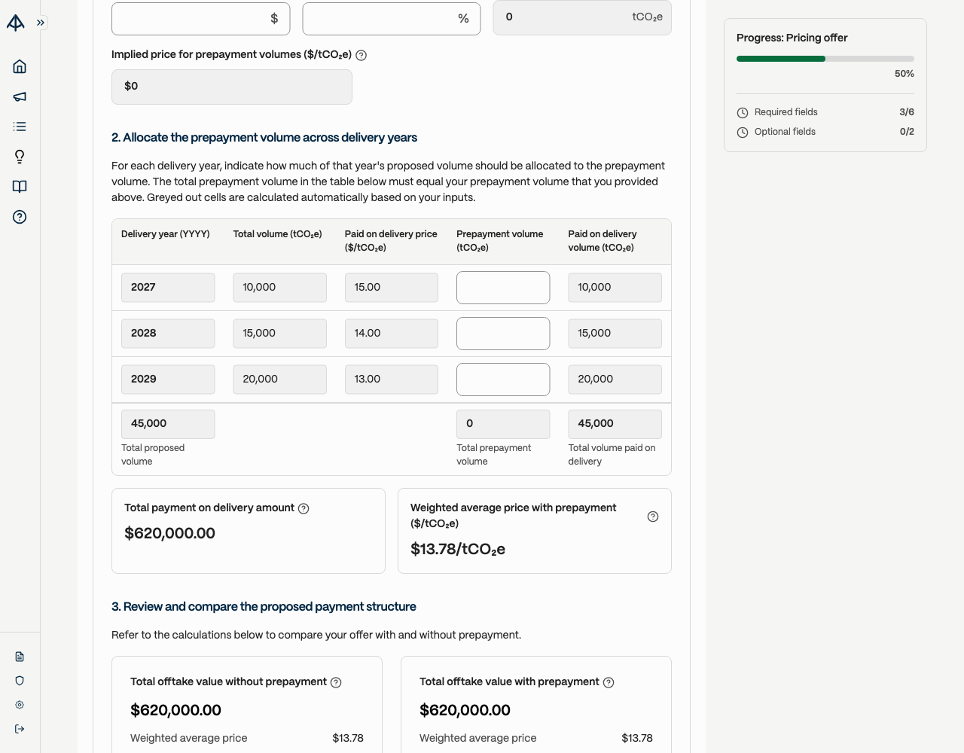Open the list icon in sidebar
Screen dimensions: 964x753
pyautogui.click(x=20, y=127)
